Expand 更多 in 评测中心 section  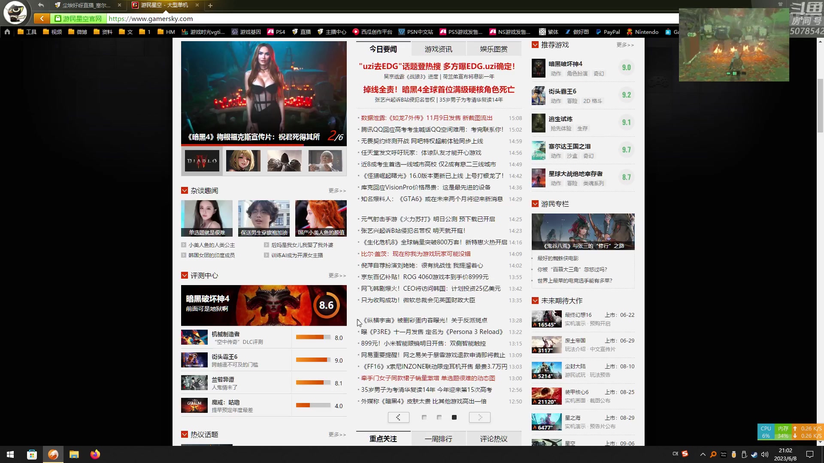pyautogui.click(x=337, y=275)
